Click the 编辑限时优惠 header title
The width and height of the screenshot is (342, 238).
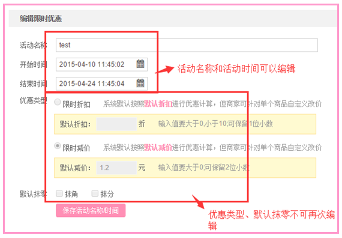click(x=41, y=19)
